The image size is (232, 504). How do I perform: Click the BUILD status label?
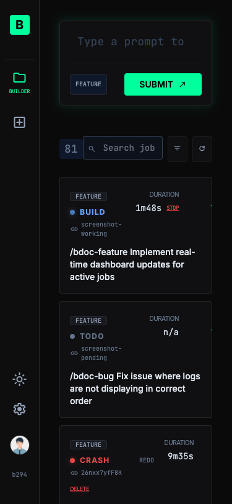point(92,212)
